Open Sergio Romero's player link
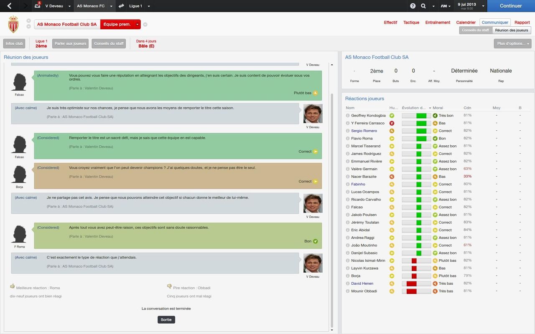535x334 pixels. pos(364,131)
